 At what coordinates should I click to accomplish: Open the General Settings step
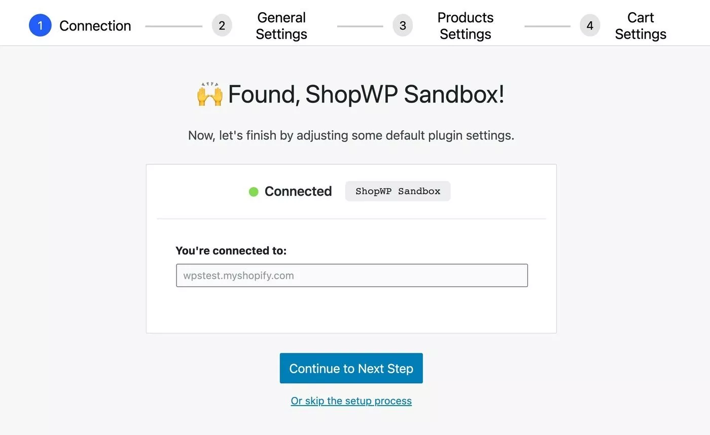[x=281, y=26]
